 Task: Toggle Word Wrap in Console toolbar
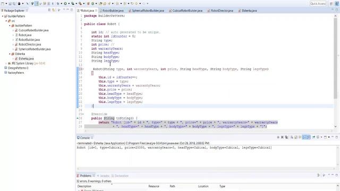click(x=300, y=137)
